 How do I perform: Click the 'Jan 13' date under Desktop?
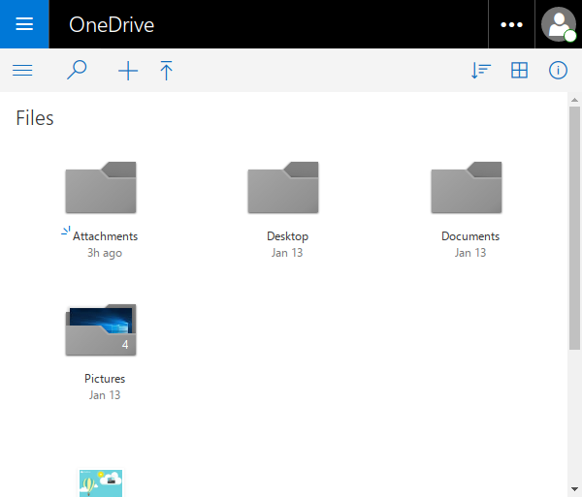287,253
